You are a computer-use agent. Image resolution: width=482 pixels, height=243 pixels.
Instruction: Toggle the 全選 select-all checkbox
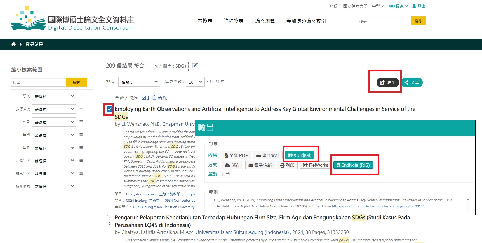[110, 98]
